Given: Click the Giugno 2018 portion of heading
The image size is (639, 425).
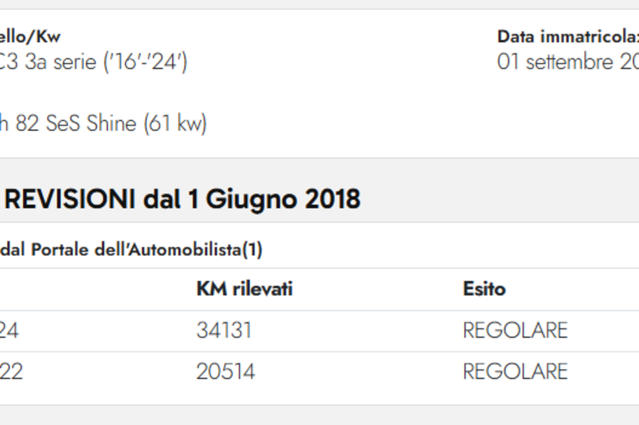Looking at the screenshot, I should click(x=283, y=199).
